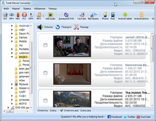Image resolution: width=156 pixels, height=121 pixels.
Task: Open the Facebook link in footer
Action: coord(115,117)
